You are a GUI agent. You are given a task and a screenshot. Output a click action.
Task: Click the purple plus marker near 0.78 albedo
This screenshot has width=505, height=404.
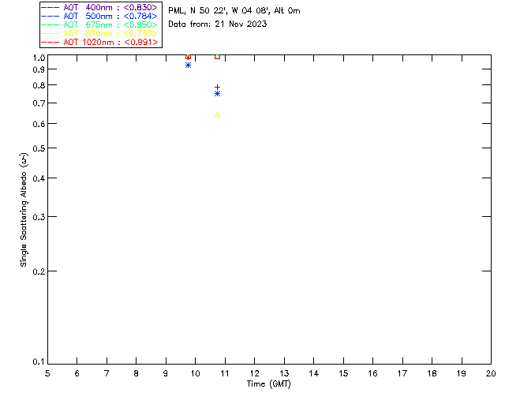pyautogui.click(x=218, y=87)
